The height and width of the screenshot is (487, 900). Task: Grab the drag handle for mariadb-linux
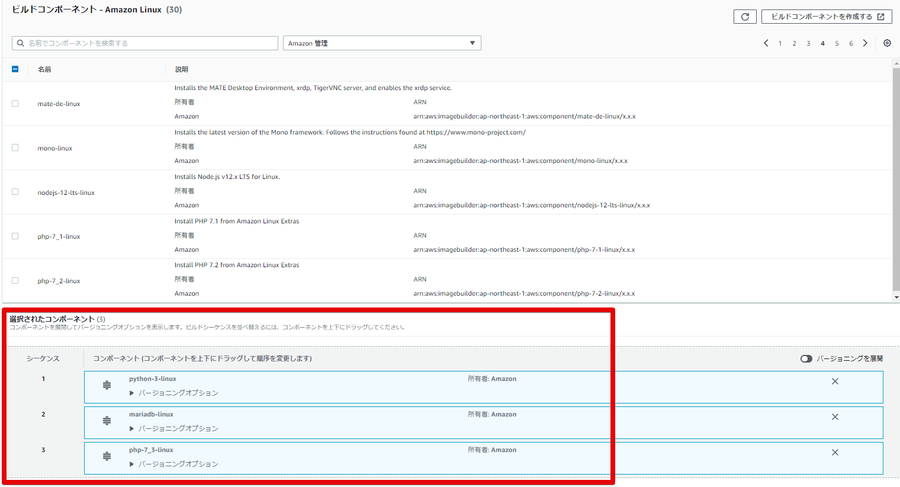pos(106,419)
